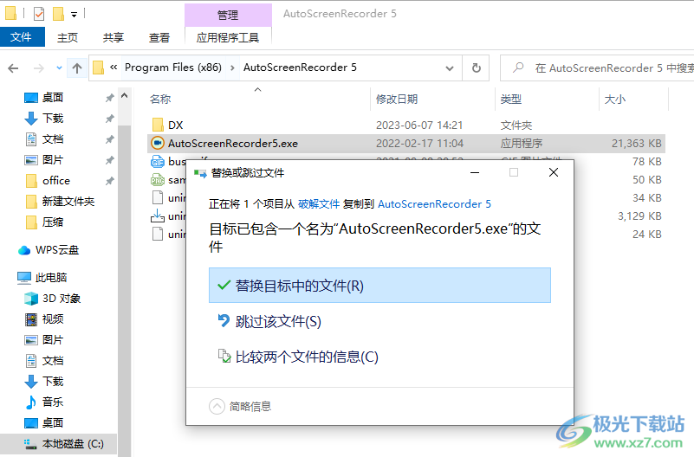Click the pin icon beside 桌面

[x=109, y=98]
